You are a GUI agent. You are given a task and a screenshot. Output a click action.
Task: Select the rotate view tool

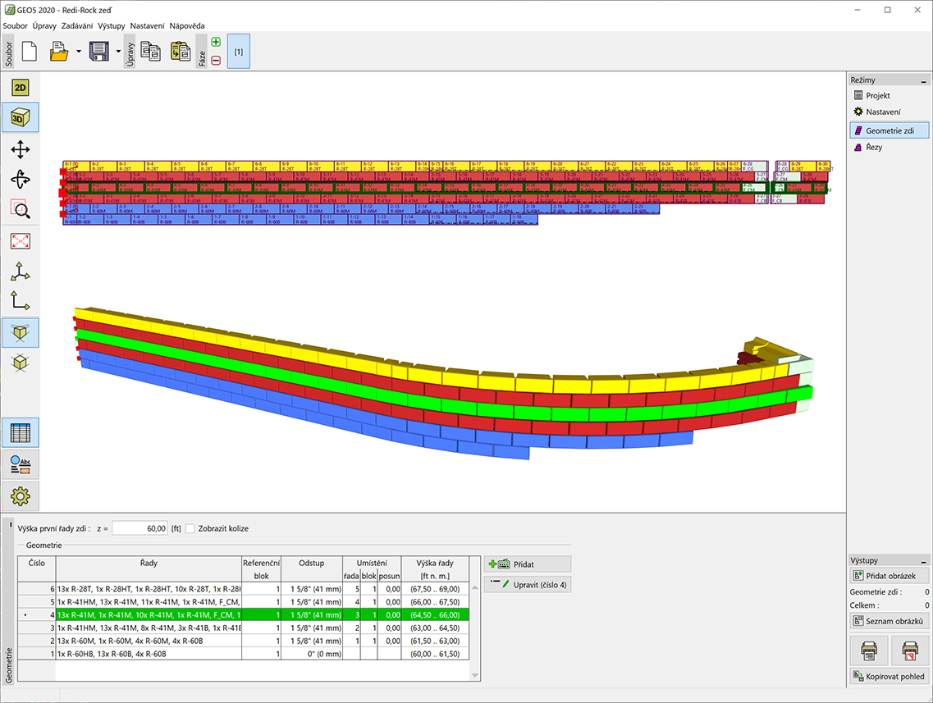point(21,179)
